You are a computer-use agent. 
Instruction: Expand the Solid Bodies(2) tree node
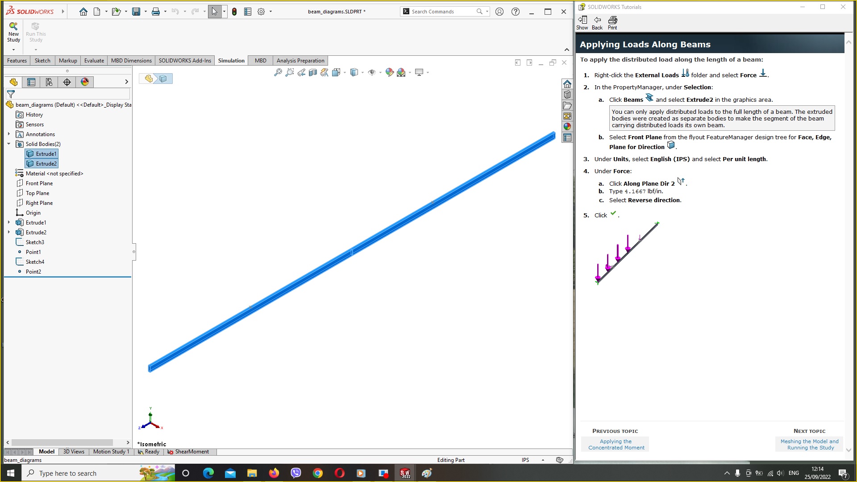[9, 144]
